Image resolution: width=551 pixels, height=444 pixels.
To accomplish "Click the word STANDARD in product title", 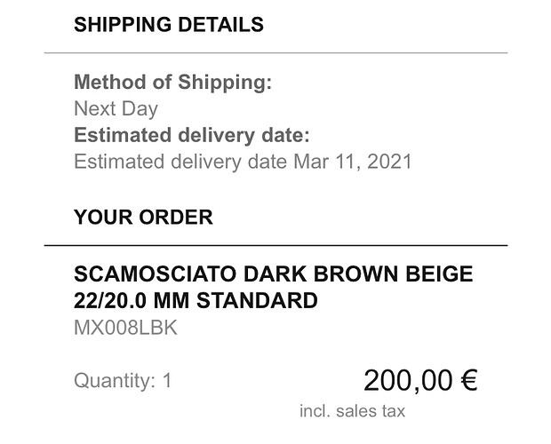I will [x=257, y=301].
